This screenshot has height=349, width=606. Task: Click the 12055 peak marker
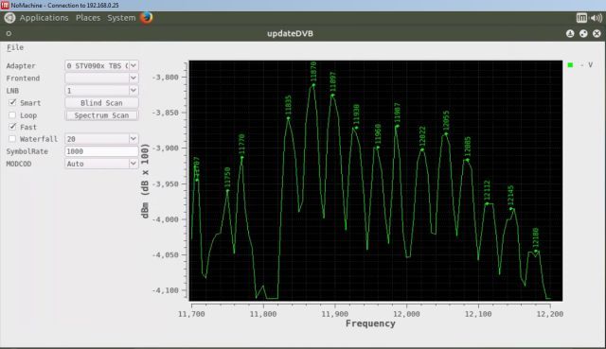[446, 134]
